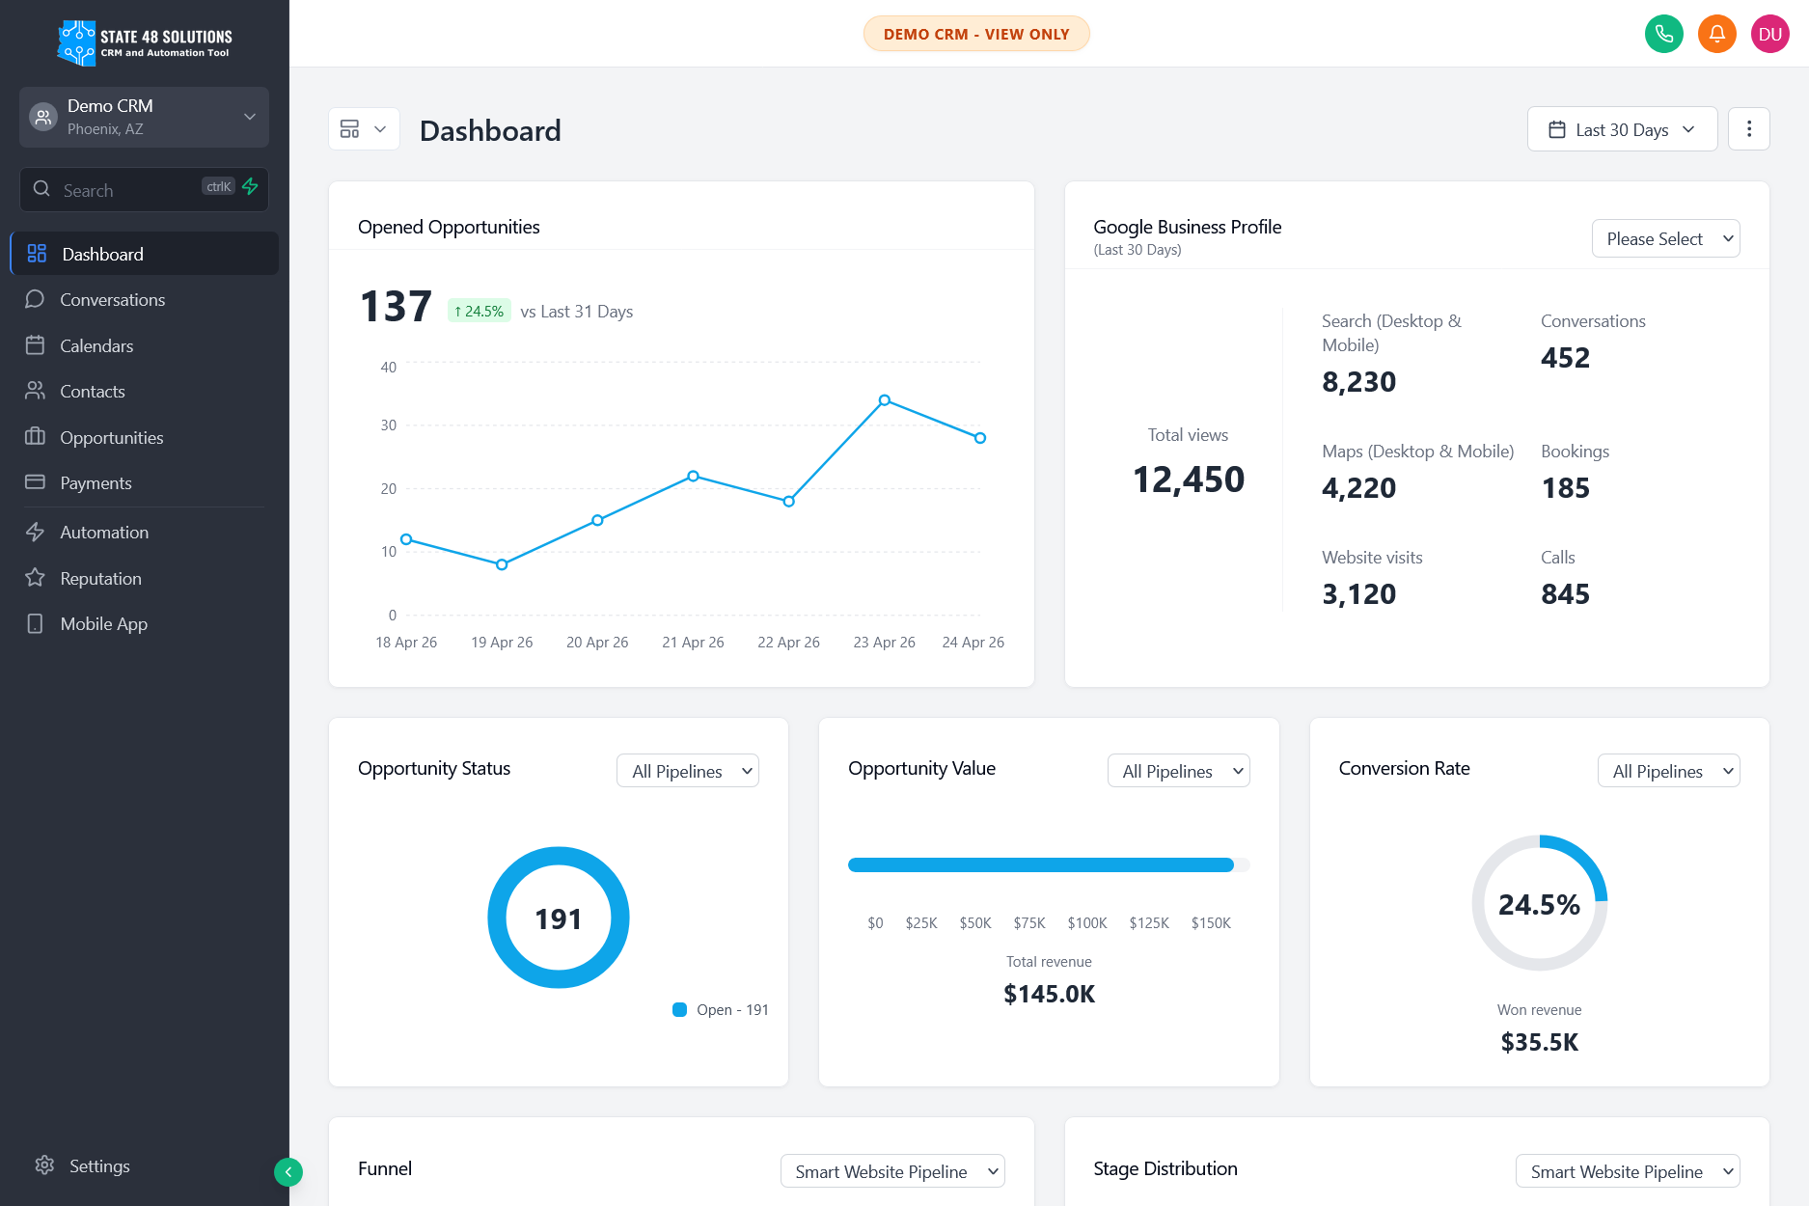1809x1206 pixels.
Task: Click the dashboard layout switcher icon beside Dashboard title
Action: pyautogui.click(x=364, y=128)
